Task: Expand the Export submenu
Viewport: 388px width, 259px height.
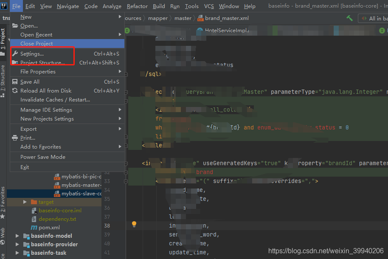Action: (67, 129)
